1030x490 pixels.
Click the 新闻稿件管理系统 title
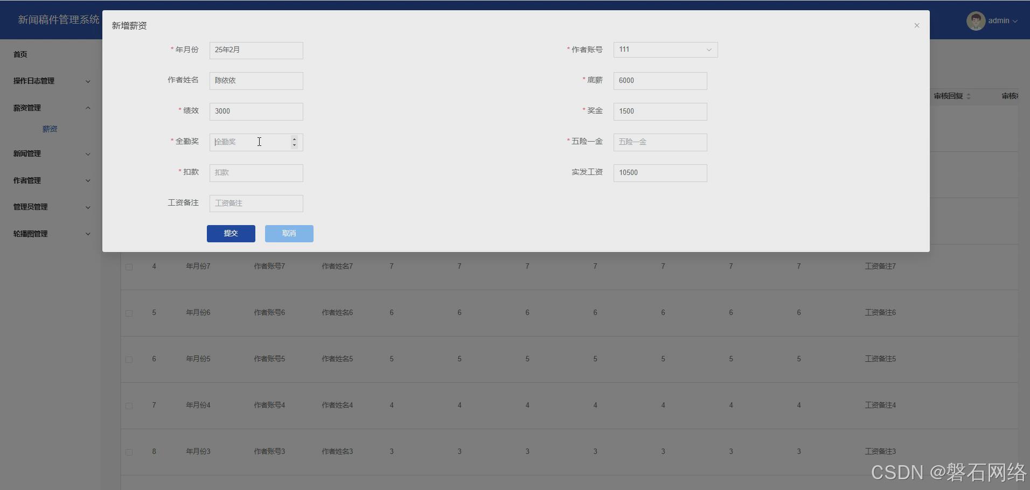coord(59,20)
